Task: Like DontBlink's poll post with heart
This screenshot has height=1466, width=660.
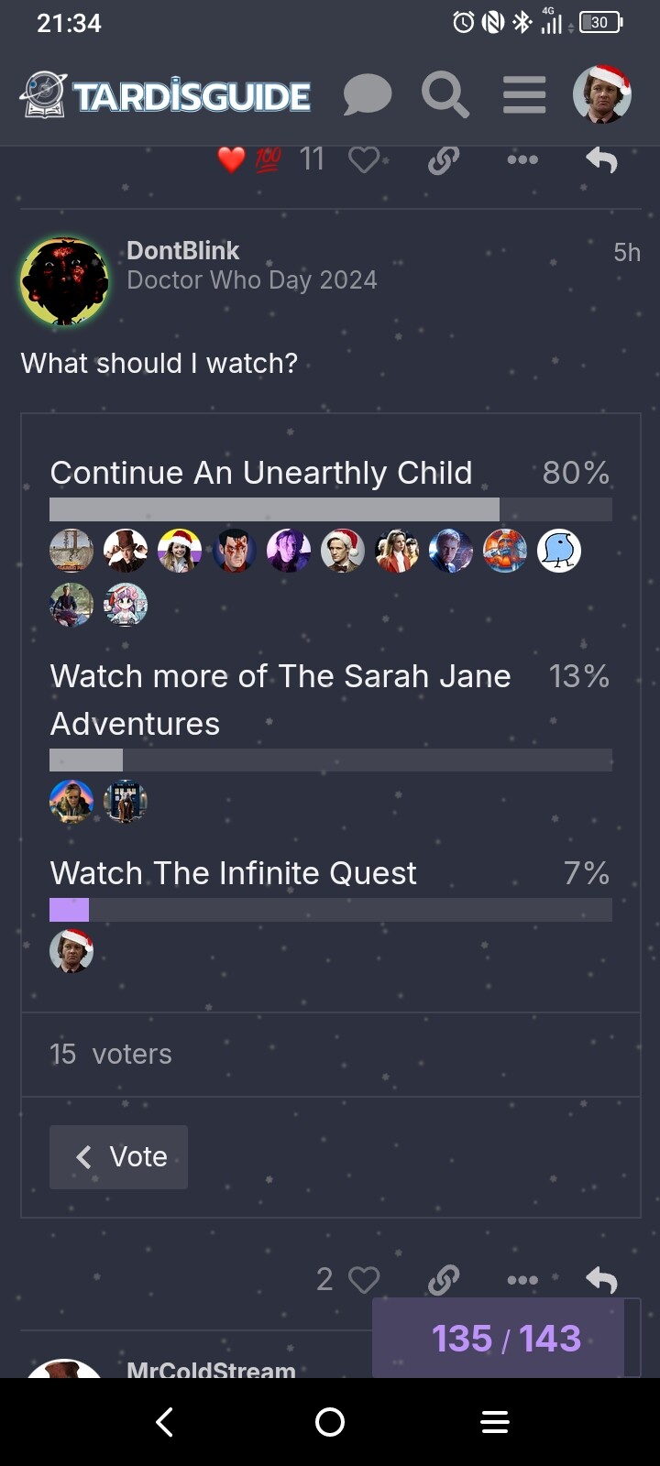Action: [x=364, y=1280]
